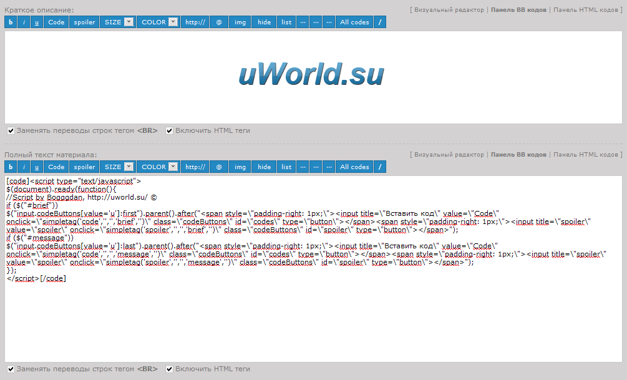Screen dimensions: 627x380
Task: Insert Code tag in the full text editor
Action: click(x=56, y=167)
